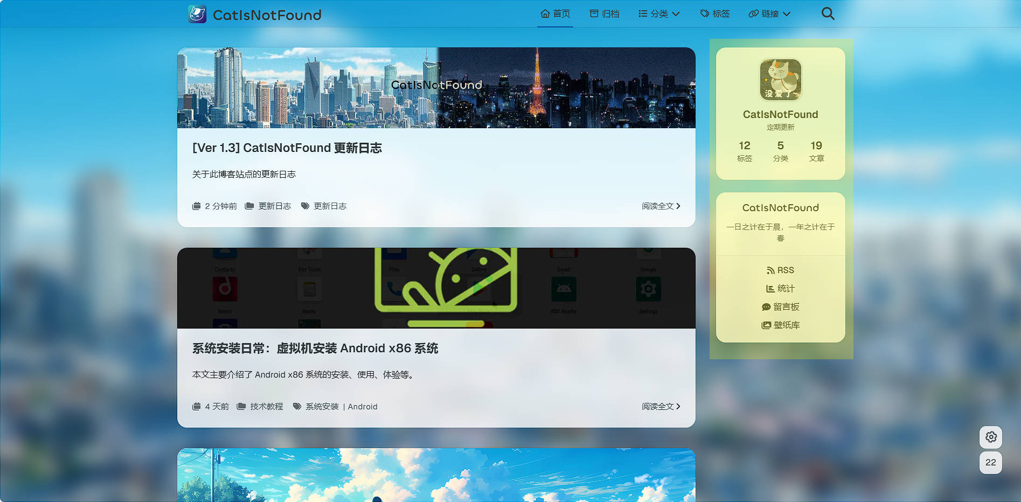Open the RSS feed link
Image resolution: width=1021 pixels, height=502 pixels.
pos(780,270)
